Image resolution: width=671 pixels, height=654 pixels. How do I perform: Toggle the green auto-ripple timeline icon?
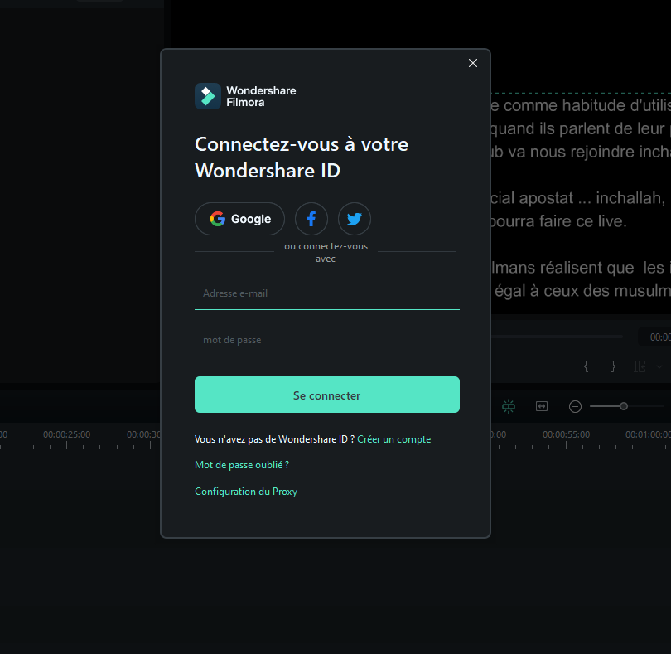click(x=509, y=406)
